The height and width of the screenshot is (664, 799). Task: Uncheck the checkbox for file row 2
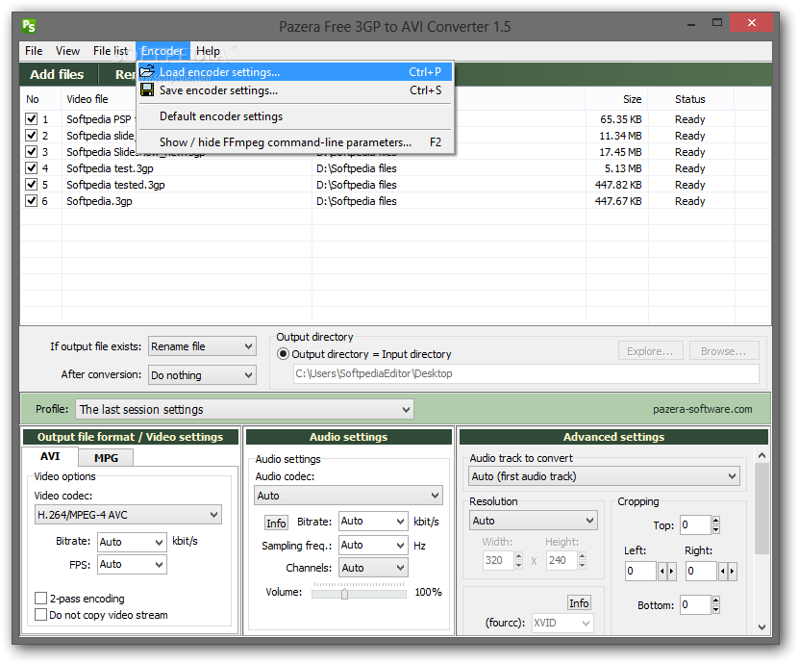[31, 135]
